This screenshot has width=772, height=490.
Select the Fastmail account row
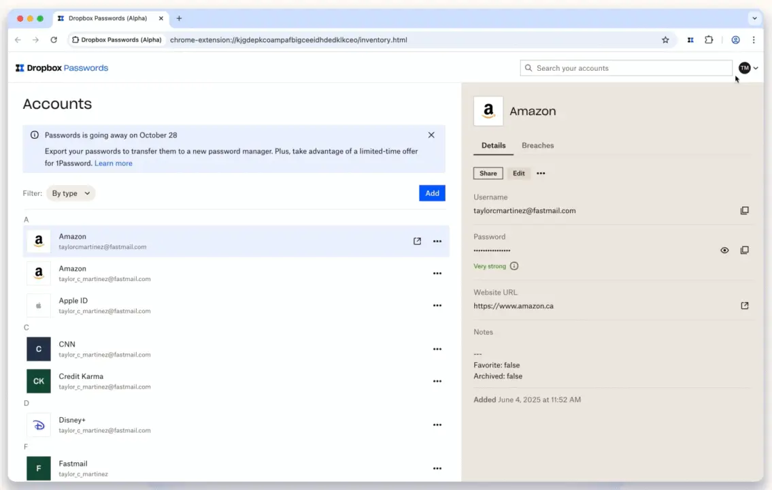coord(236,468)
